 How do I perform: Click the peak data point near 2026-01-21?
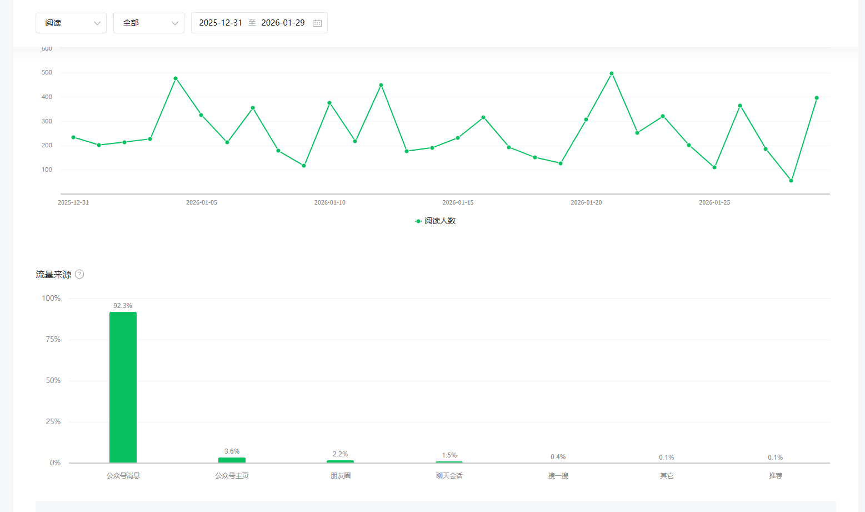[612, 73]
